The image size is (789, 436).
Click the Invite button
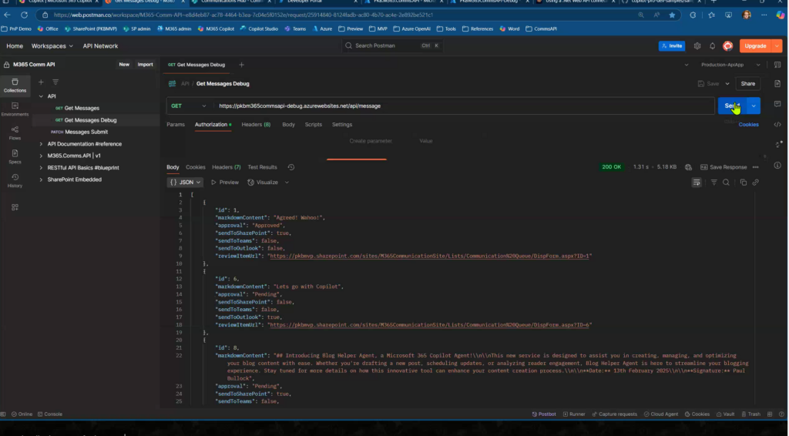click(x=672, y=45)
